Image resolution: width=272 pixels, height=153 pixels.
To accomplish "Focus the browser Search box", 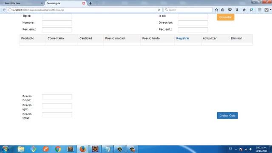I will pyautogui.click(x=188, y=10).
